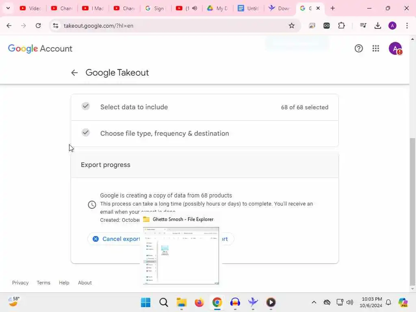Open the tab search dropdown arrow
Viewport: 416px width, 312px height.
tap(8, 8)
